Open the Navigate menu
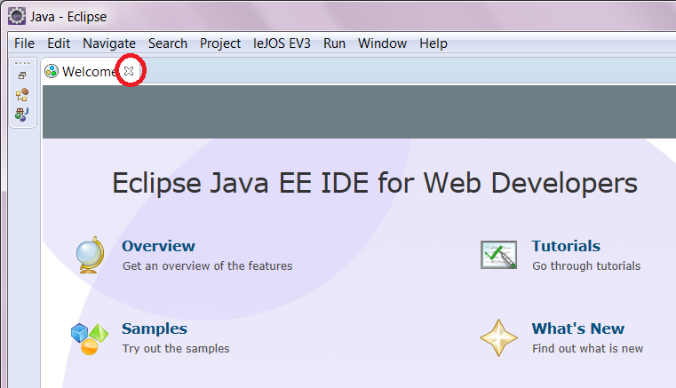 click(109, 44)
